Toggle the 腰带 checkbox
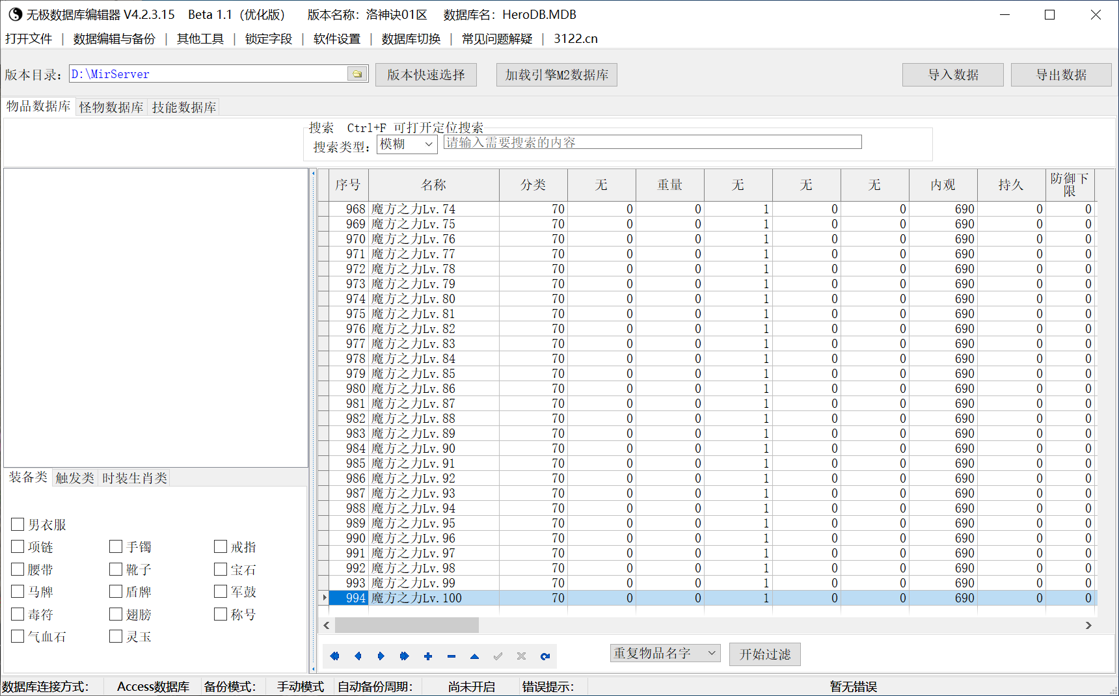Screen dimensions: 1119x696 click(x=18, y=570)
